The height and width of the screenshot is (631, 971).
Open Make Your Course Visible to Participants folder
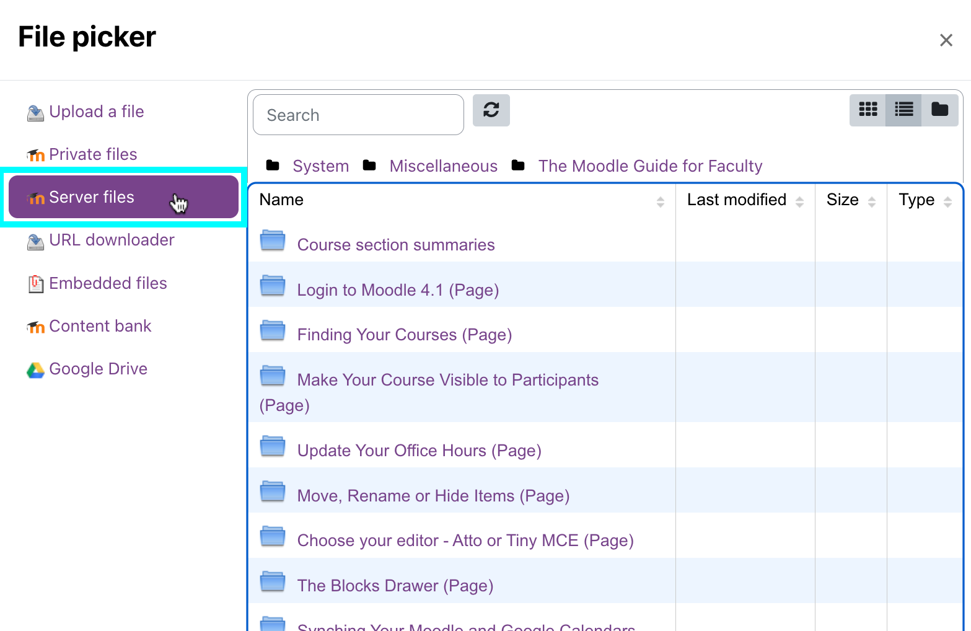coord(447,380)
